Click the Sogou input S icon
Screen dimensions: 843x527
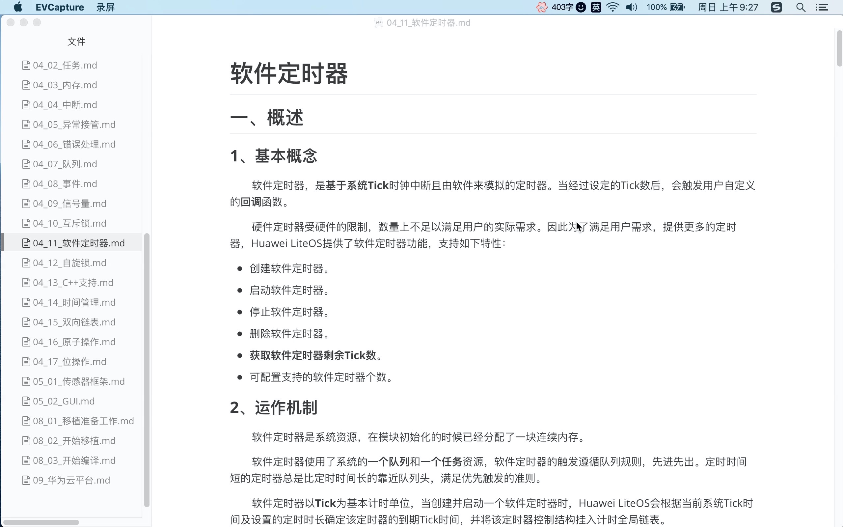click(776, 7)
